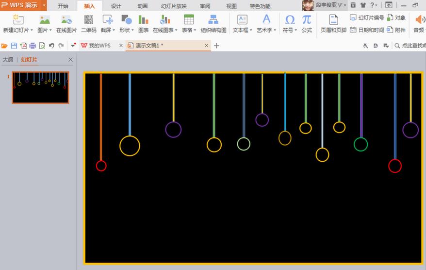
Task: Open the 动画 animation tab
Action: pyautogui.click(x=142, y=6)
